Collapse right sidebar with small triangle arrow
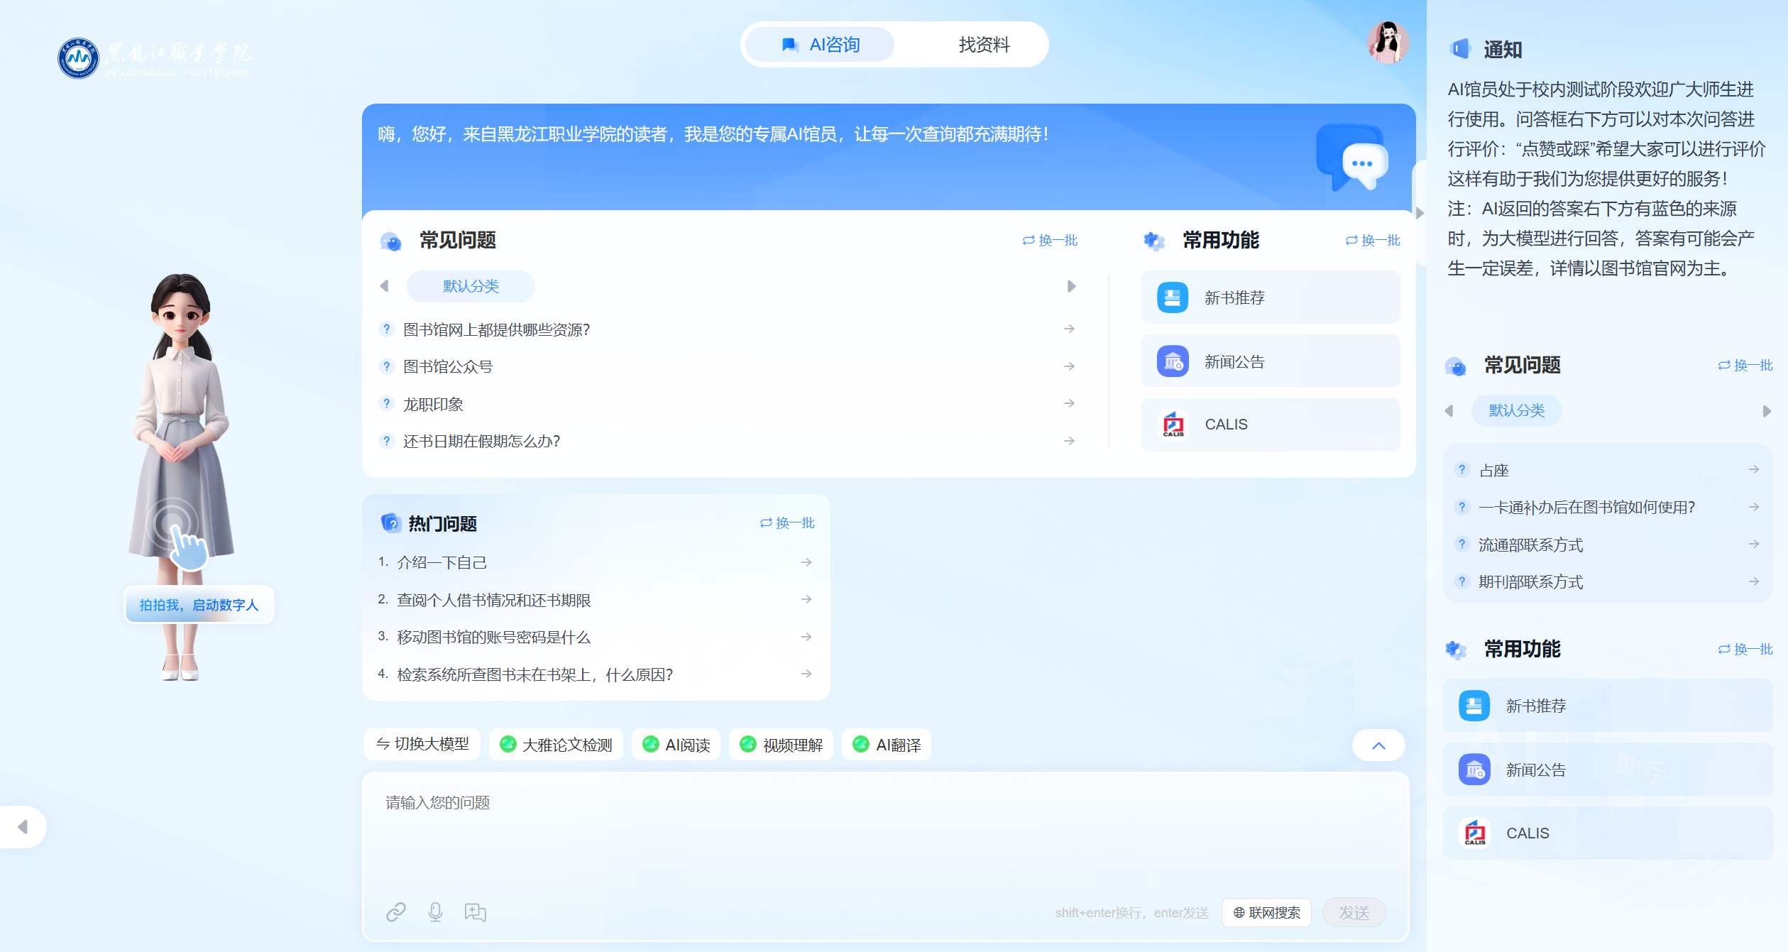Screen dimensions: 1788x952 [x=1420, y=213]
